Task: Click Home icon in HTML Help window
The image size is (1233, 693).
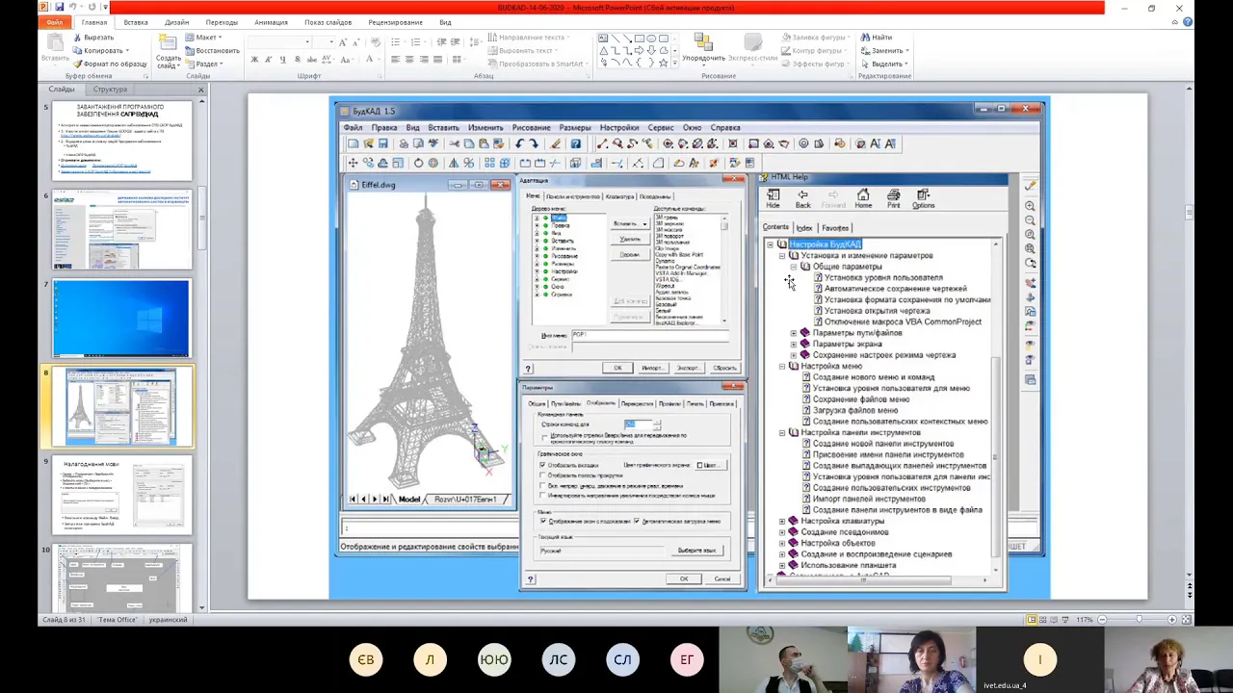Action: [x=863, y=198]
